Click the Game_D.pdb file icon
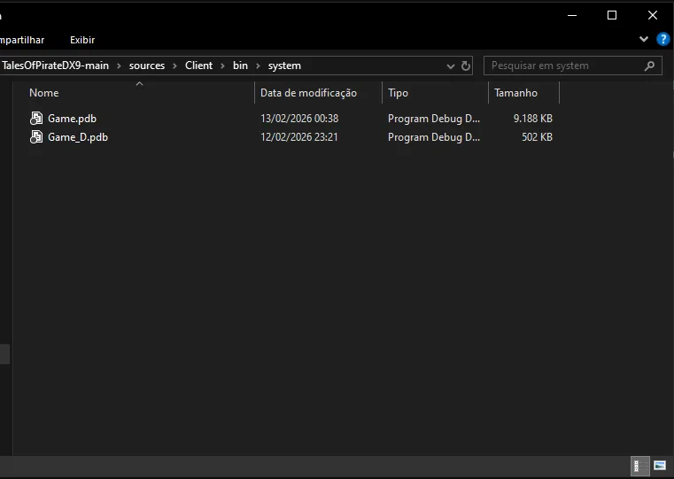This screenshot has height=479, width=674. click(36, 137)
